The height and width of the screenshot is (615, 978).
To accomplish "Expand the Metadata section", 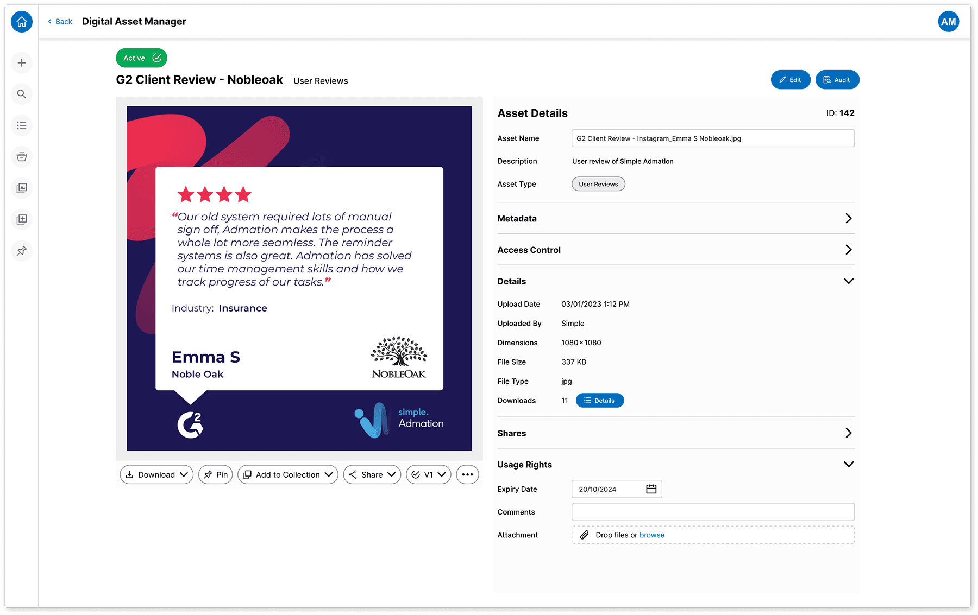I will pos(848,218).
